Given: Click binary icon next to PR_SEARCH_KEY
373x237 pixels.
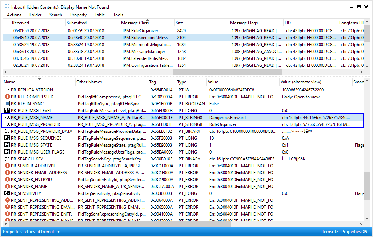Looking at the screenshot, I should click(x=7, y=159).
